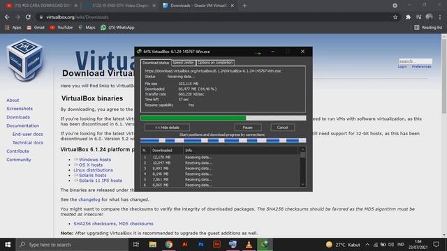
Task: Open the Maps bookmark
Action: click(87, 28)
